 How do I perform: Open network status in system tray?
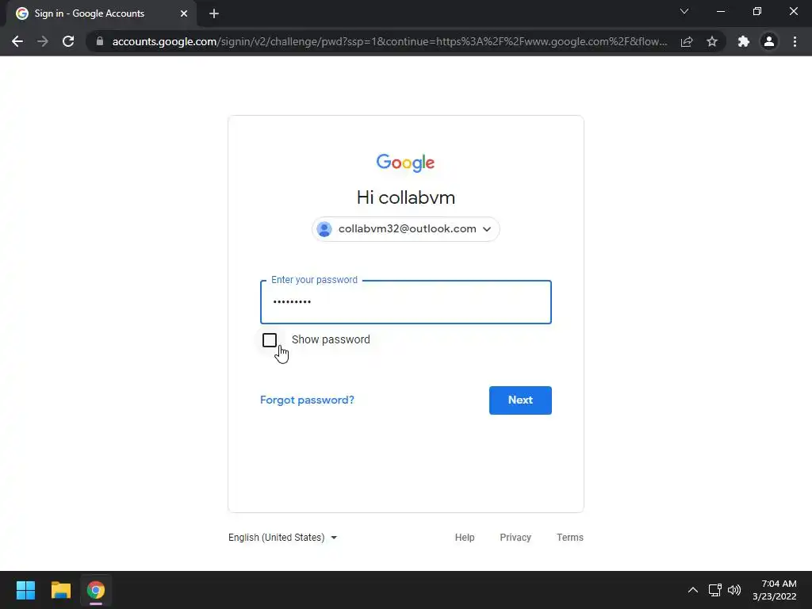(715, 590)
